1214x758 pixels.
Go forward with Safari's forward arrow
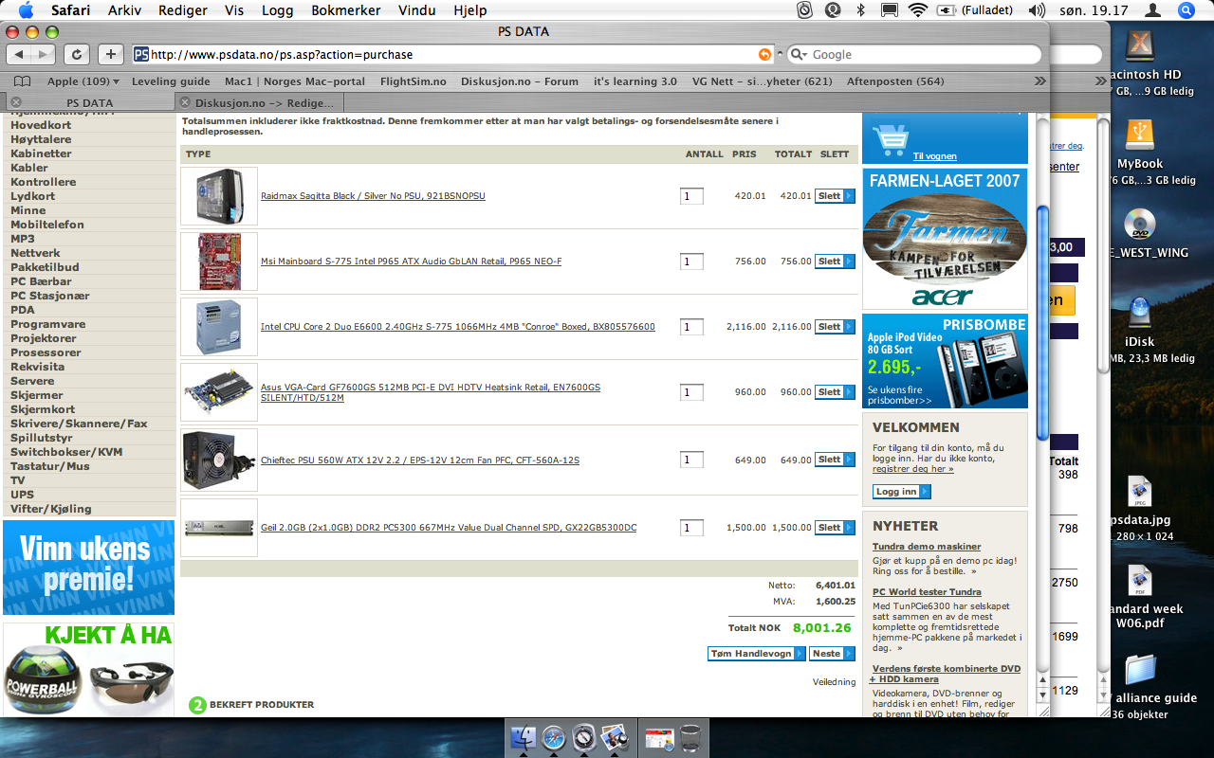(44, 55)
